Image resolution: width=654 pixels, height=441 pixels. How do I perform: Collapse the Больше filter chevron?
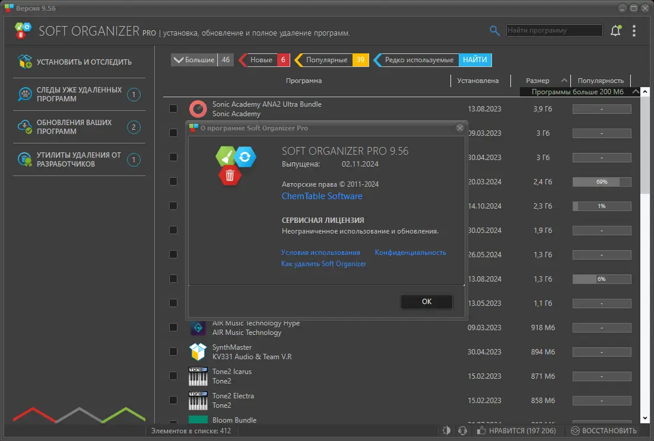pos(178,60)
